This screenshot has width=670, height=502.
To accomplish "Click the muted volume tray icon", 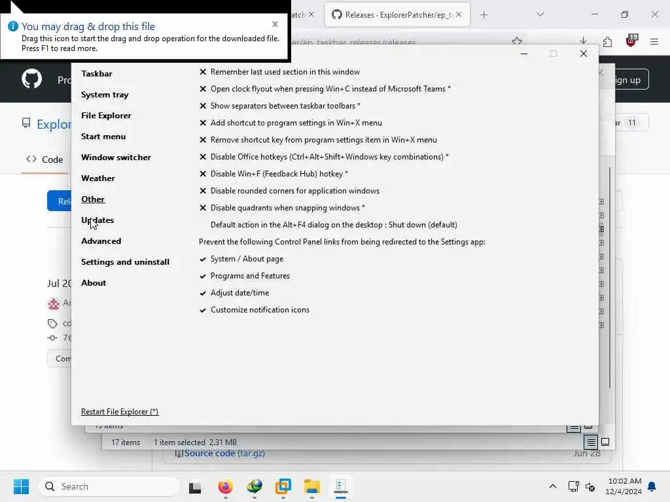I will [590, 486].
